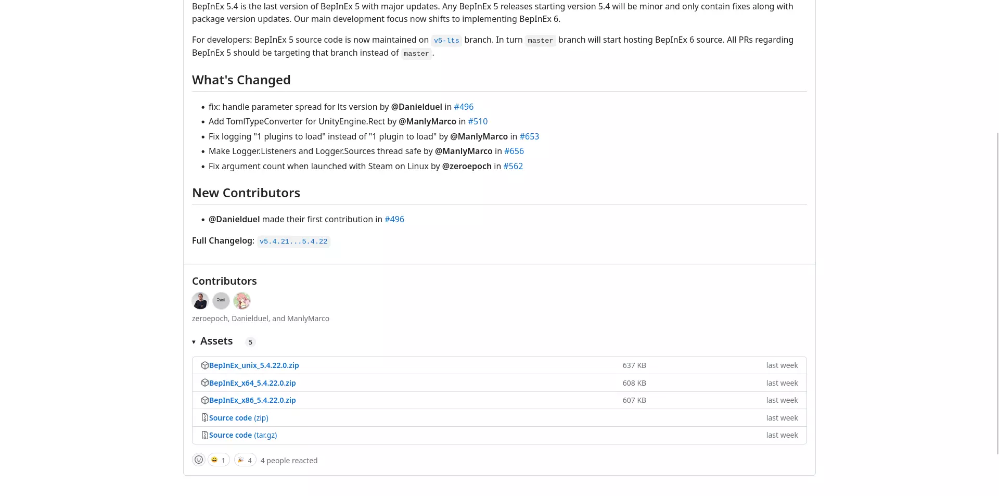
Task: Open pull request #653 link
Action: coord(529,136)
